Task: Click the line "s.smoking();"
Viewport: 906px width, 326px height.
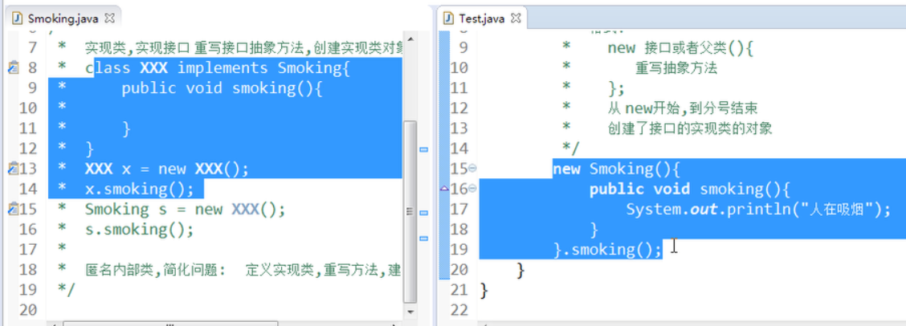Action: [x=139, y=229]
